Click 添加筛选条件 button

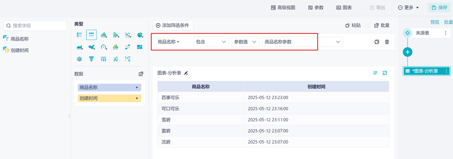click(x=173, y=25)
